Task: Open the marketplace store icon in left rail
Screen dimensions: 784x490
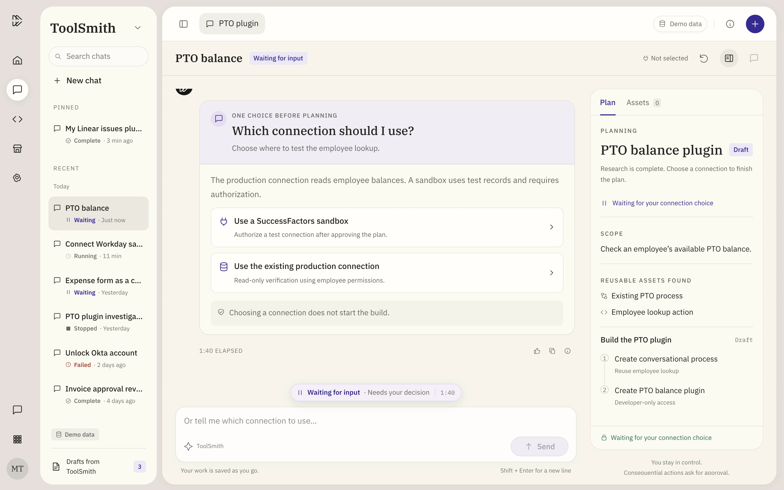Action: point(17,148)
